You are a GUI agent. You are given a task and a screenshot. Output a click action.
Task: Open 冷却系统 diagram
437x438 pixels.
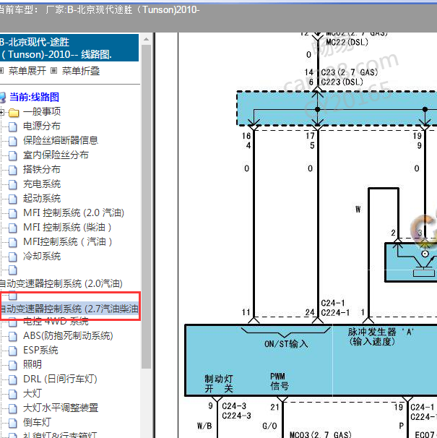[42, 256]
